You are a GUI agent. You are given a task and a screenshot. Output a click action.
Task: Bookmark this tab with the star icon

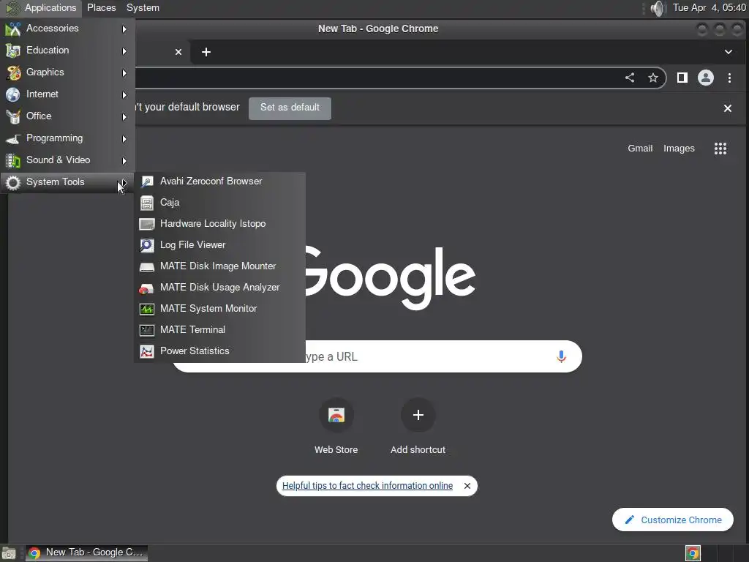[653, 78]
